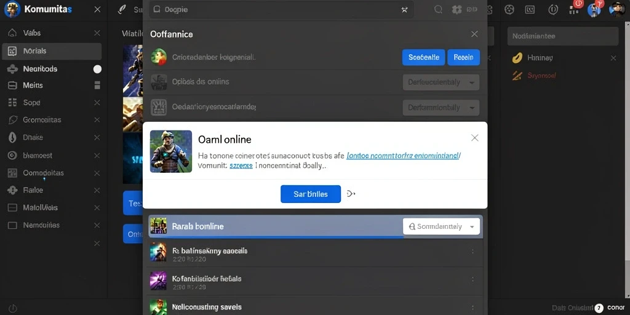Expand the Derfamnionbally dropdown
Screen dimensions: 630x315
pos(441,108)
